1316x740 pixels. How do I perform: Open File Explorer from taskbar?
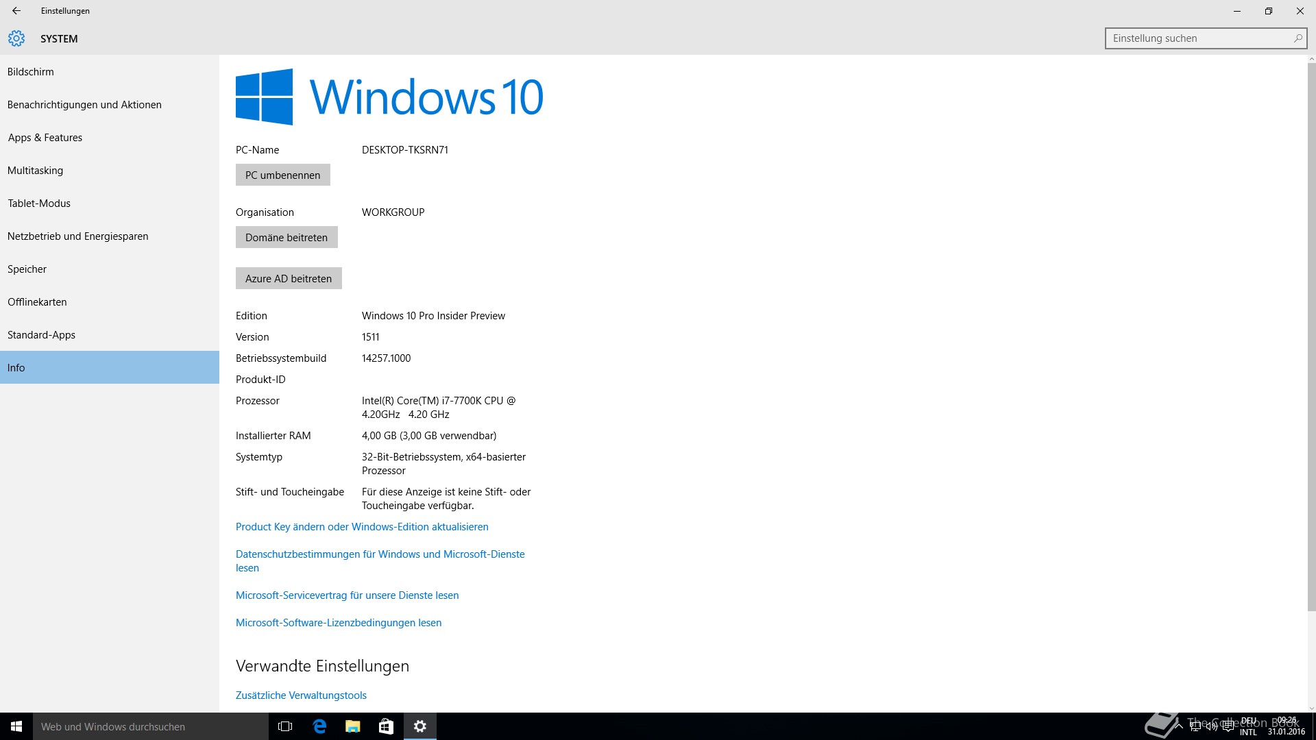(x=353, y=726)
